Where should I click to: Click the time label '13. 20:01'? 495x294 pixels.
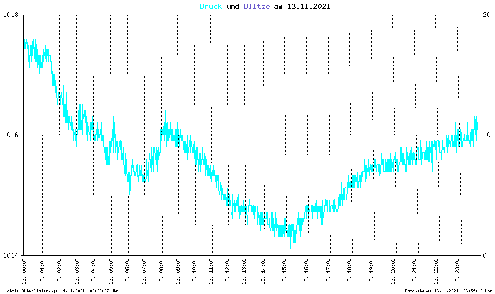(x=393, y=271)
